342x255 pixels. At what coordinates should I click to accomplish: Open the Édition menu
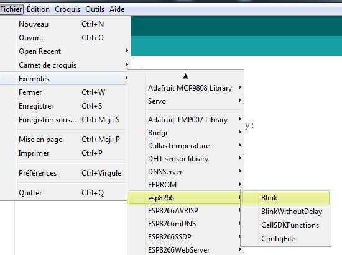38,9
